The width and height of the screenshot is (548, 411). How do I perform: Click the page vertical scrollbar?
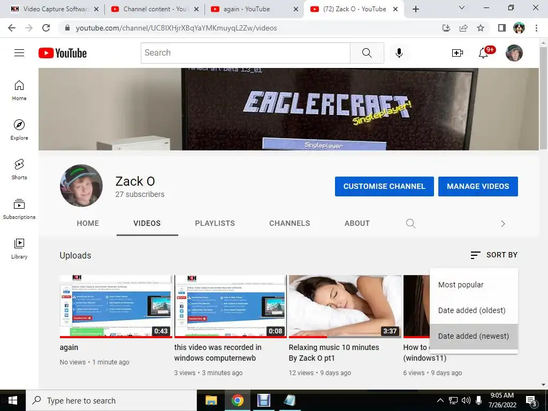click(543, 98)
